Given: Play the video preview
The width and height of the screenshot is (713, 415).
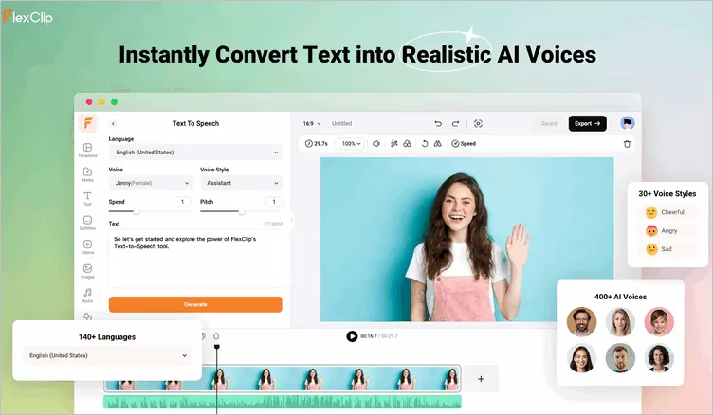Looking at the screenshot, I should pyautogui.click(x=352, y=336).
